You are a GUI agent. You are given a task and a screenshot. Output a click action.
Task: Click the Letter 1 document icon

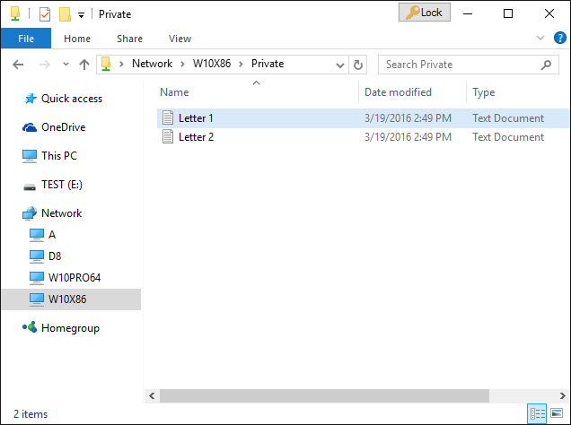168,117
